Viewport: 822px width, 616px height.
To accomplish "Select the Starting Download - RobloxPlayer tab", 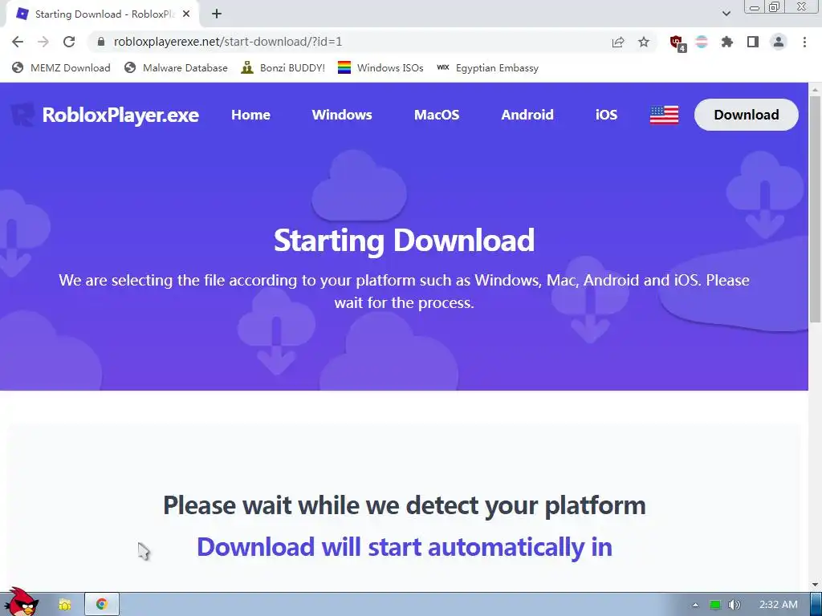I will point(102,14).
